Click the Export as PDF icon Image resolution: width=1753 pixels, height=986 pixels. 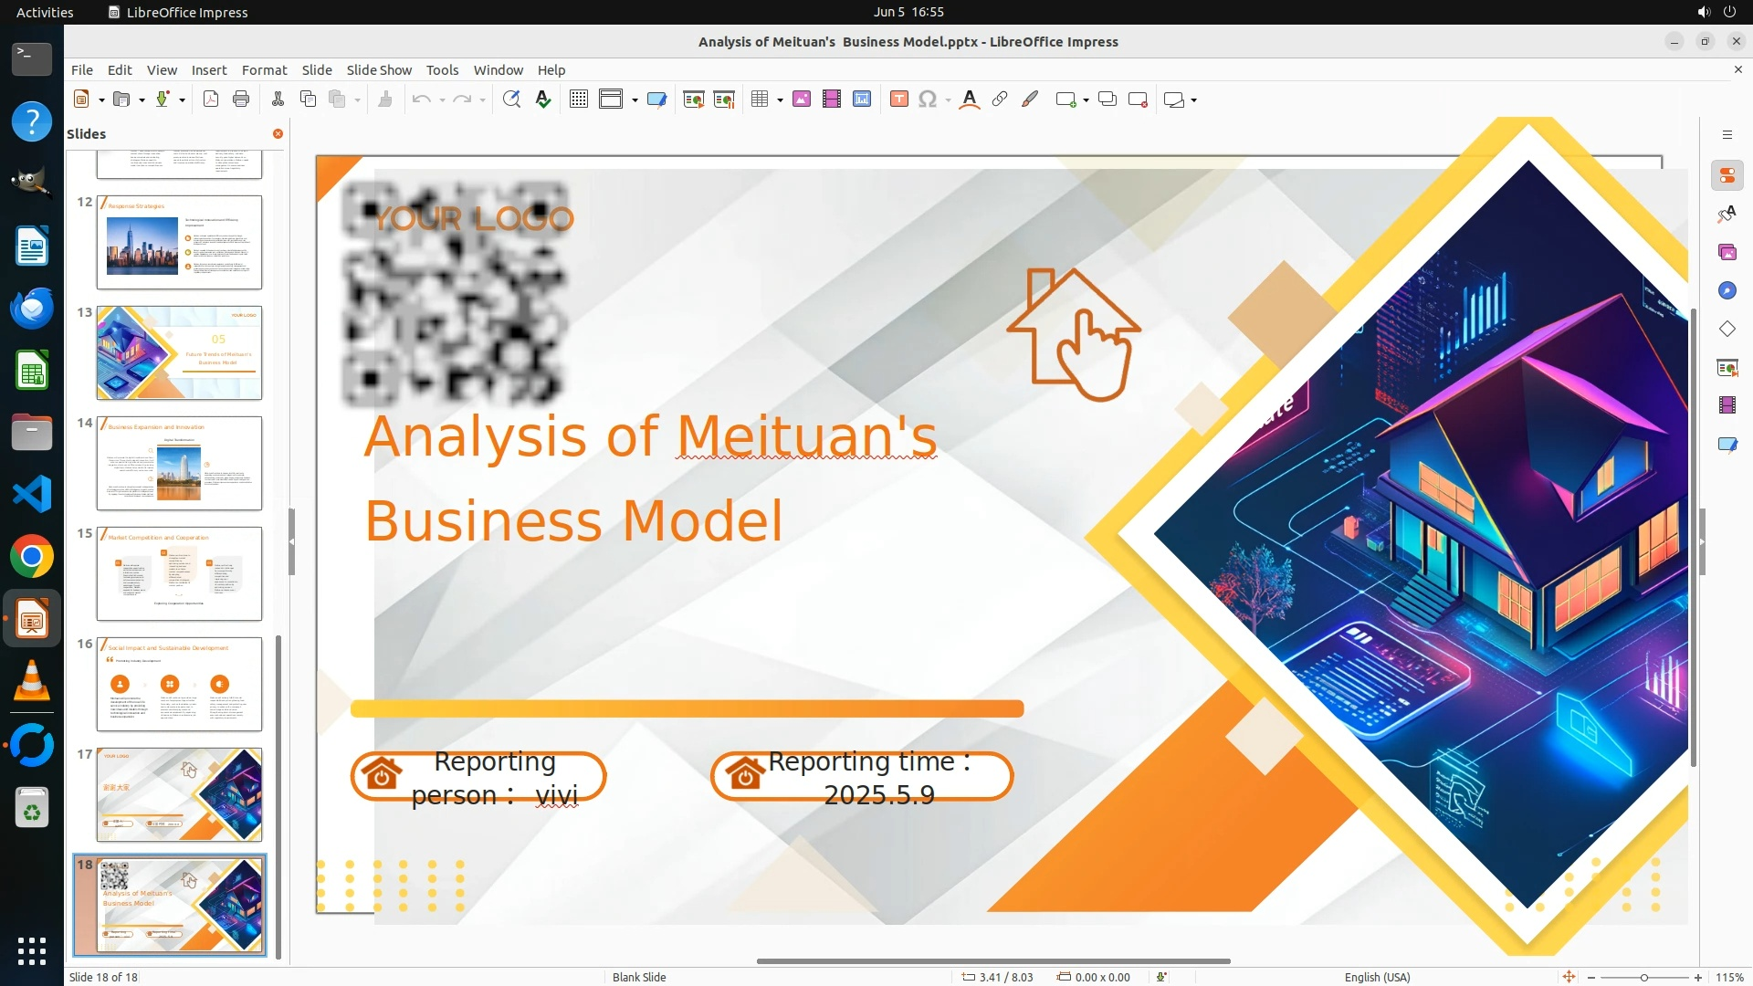[211, 100]
